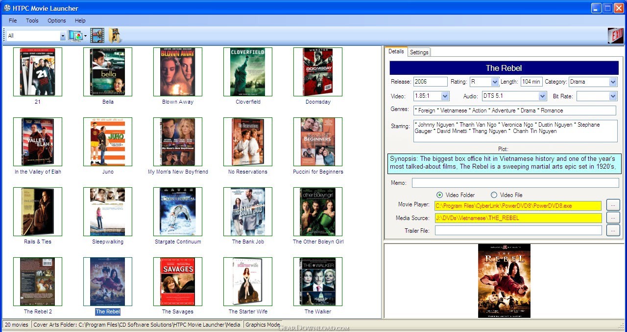
Task: Click "The Rebel" title banner in Details
Action: tap(504, 68)
